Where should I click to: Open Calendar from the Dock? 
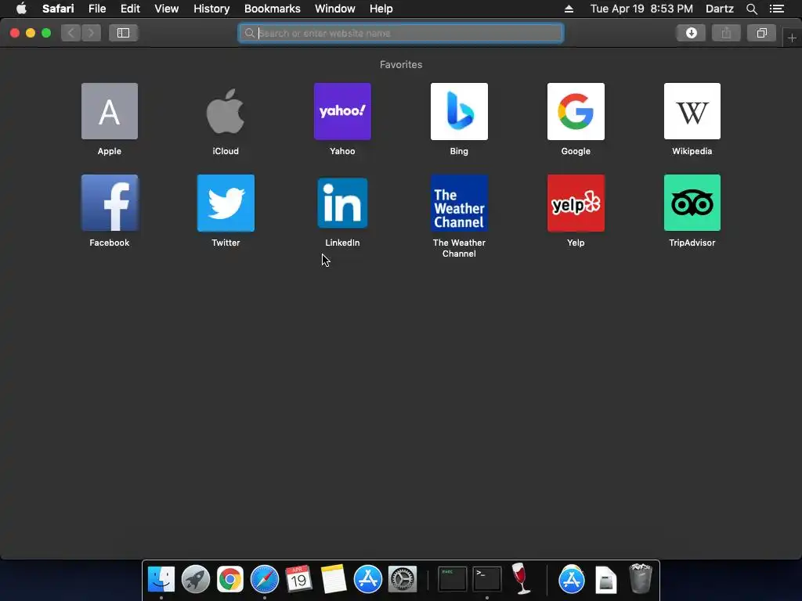[x=298, y=580]
